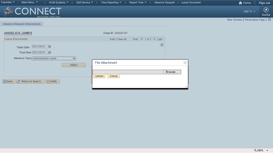
Task: Click the page options icon beside Personalize Page
Action: click(269, 20)
